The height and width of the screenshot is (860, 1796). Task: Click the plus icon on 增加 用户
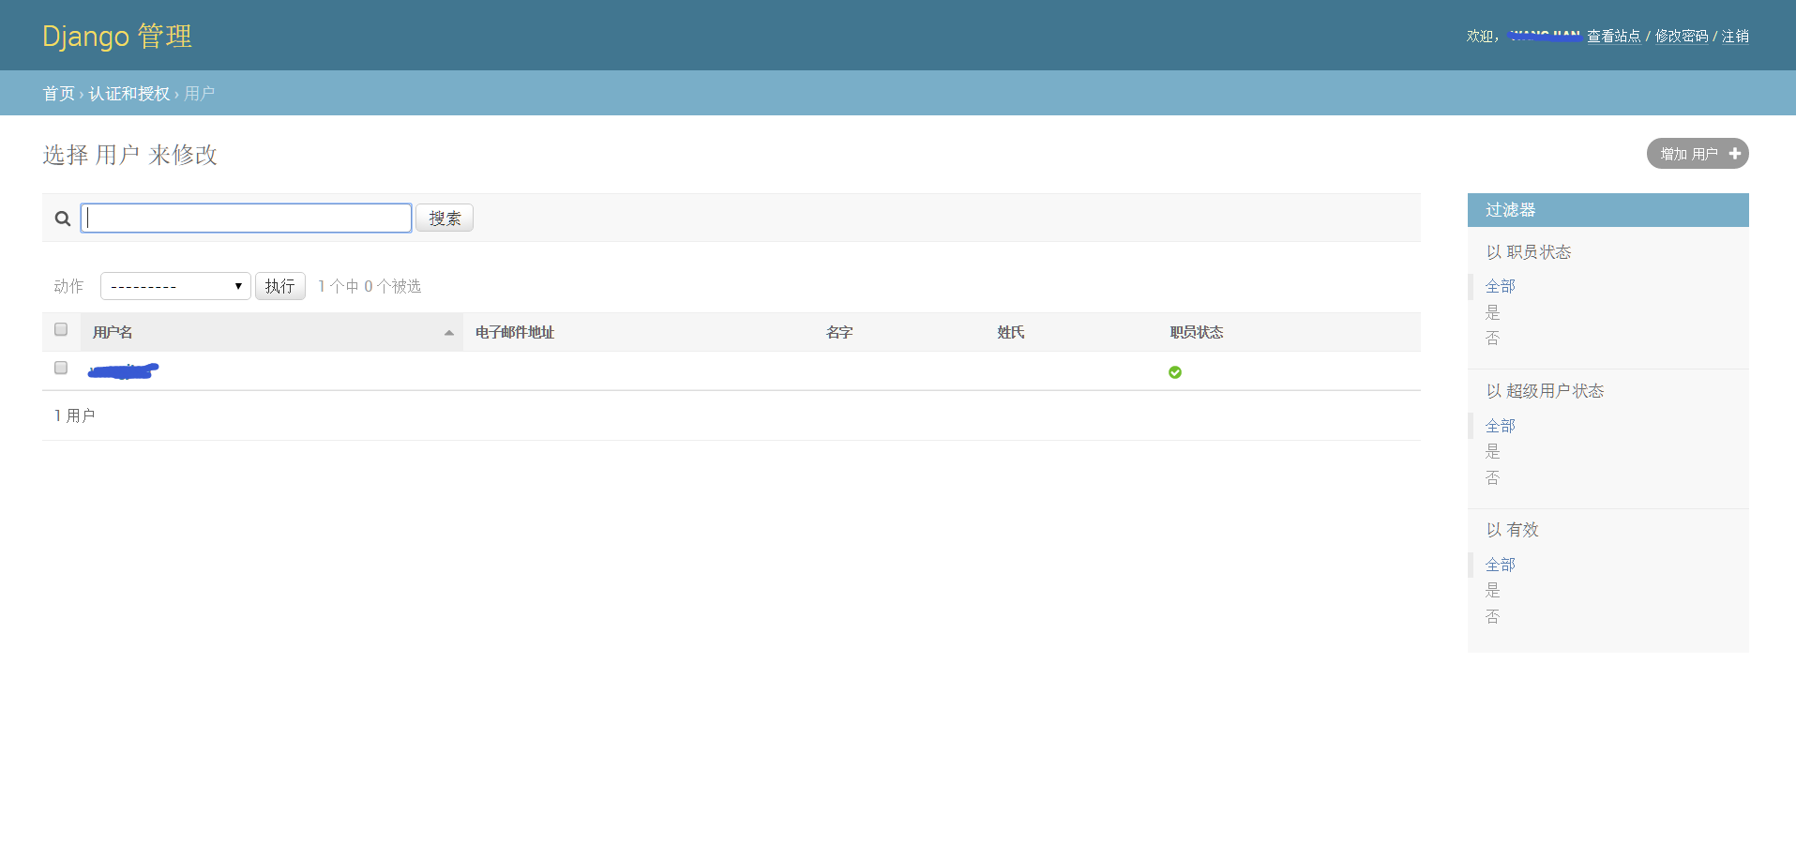1734,154
